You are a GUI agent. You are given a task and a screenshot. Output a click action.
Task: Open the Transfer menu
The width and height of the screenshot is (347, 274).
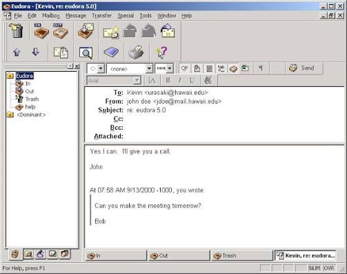pyautogui.click(x=102, y=16)
